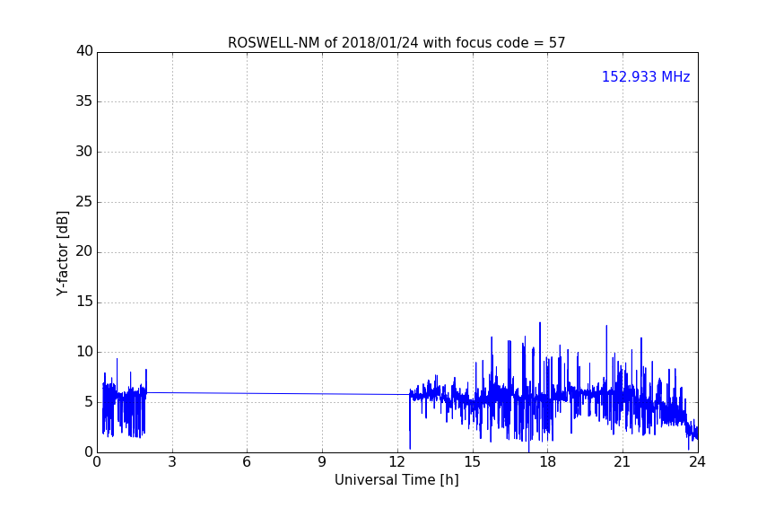
Task: Click the y-axis tick label '40'
Action: pyautogui.click(x=84, y=51)
